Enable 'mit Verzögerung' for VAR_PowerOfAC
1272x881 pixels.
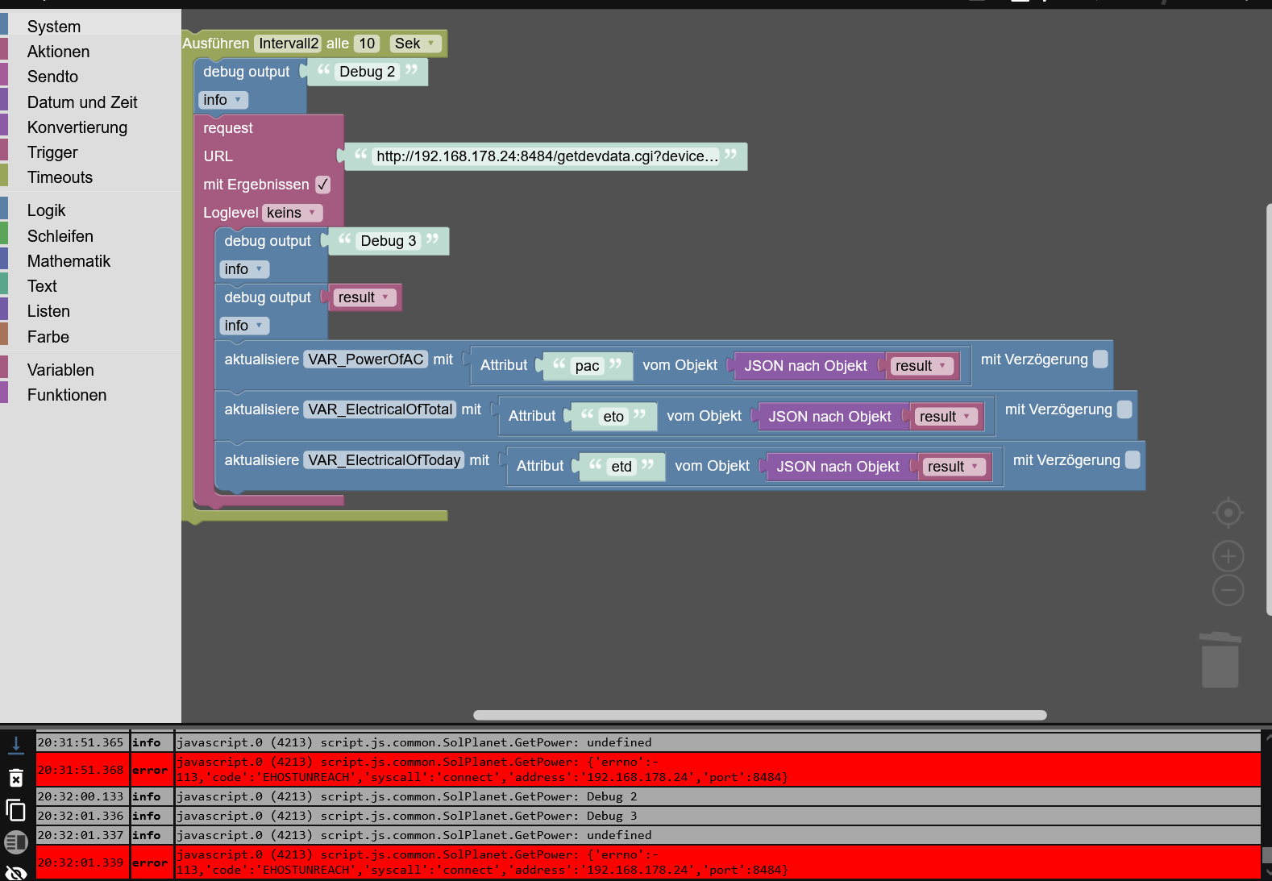[1100, 359]
